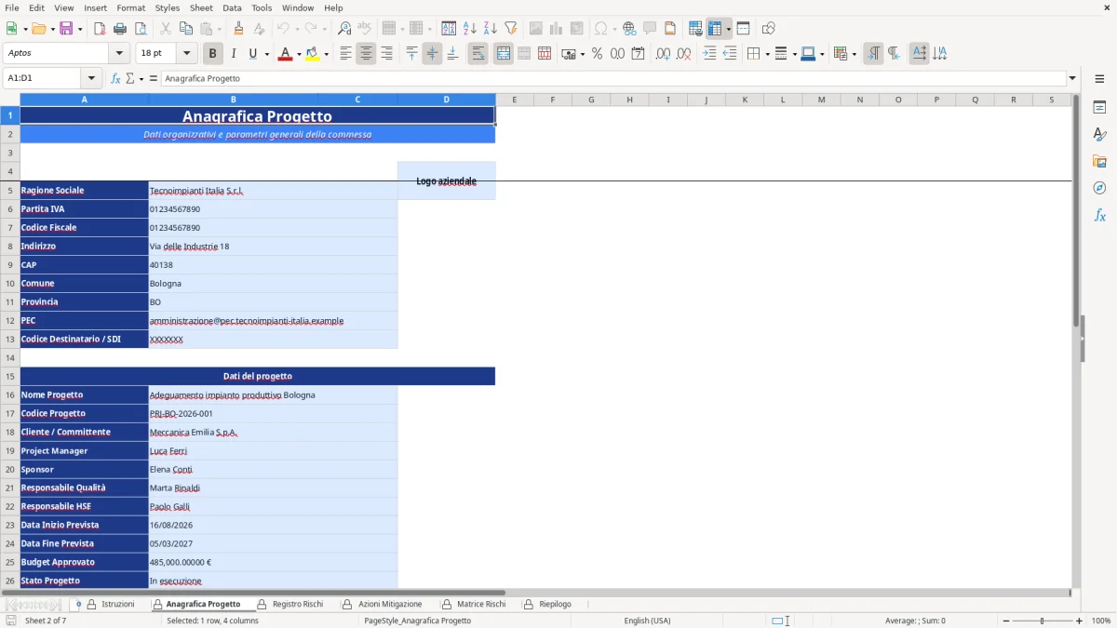Open the Format menu
The height and width of the screenshot is (628, 1117).
pyautogui.click(x=130, y=7)
